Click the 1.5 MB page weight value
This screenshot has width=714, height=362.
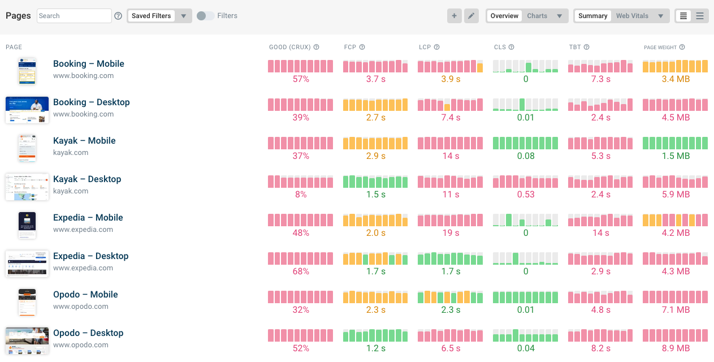676,156
